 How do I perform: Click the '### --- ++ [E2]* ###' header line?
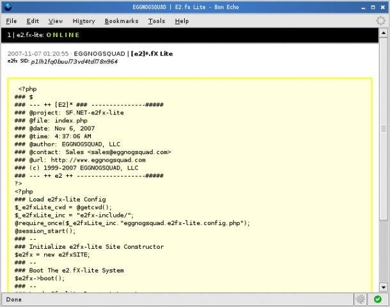tap(89, 105)
